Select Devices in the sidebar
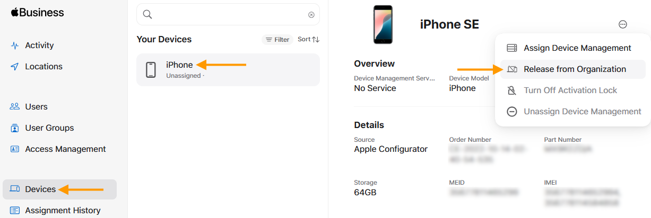Viewport: 651px width, 218px height. pyautogui.click(x=59, y=189)
